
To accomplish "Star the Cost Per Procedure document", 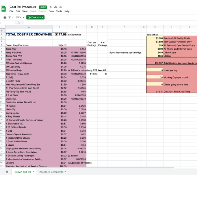I will pyautogui.click(x=50, y=7).
